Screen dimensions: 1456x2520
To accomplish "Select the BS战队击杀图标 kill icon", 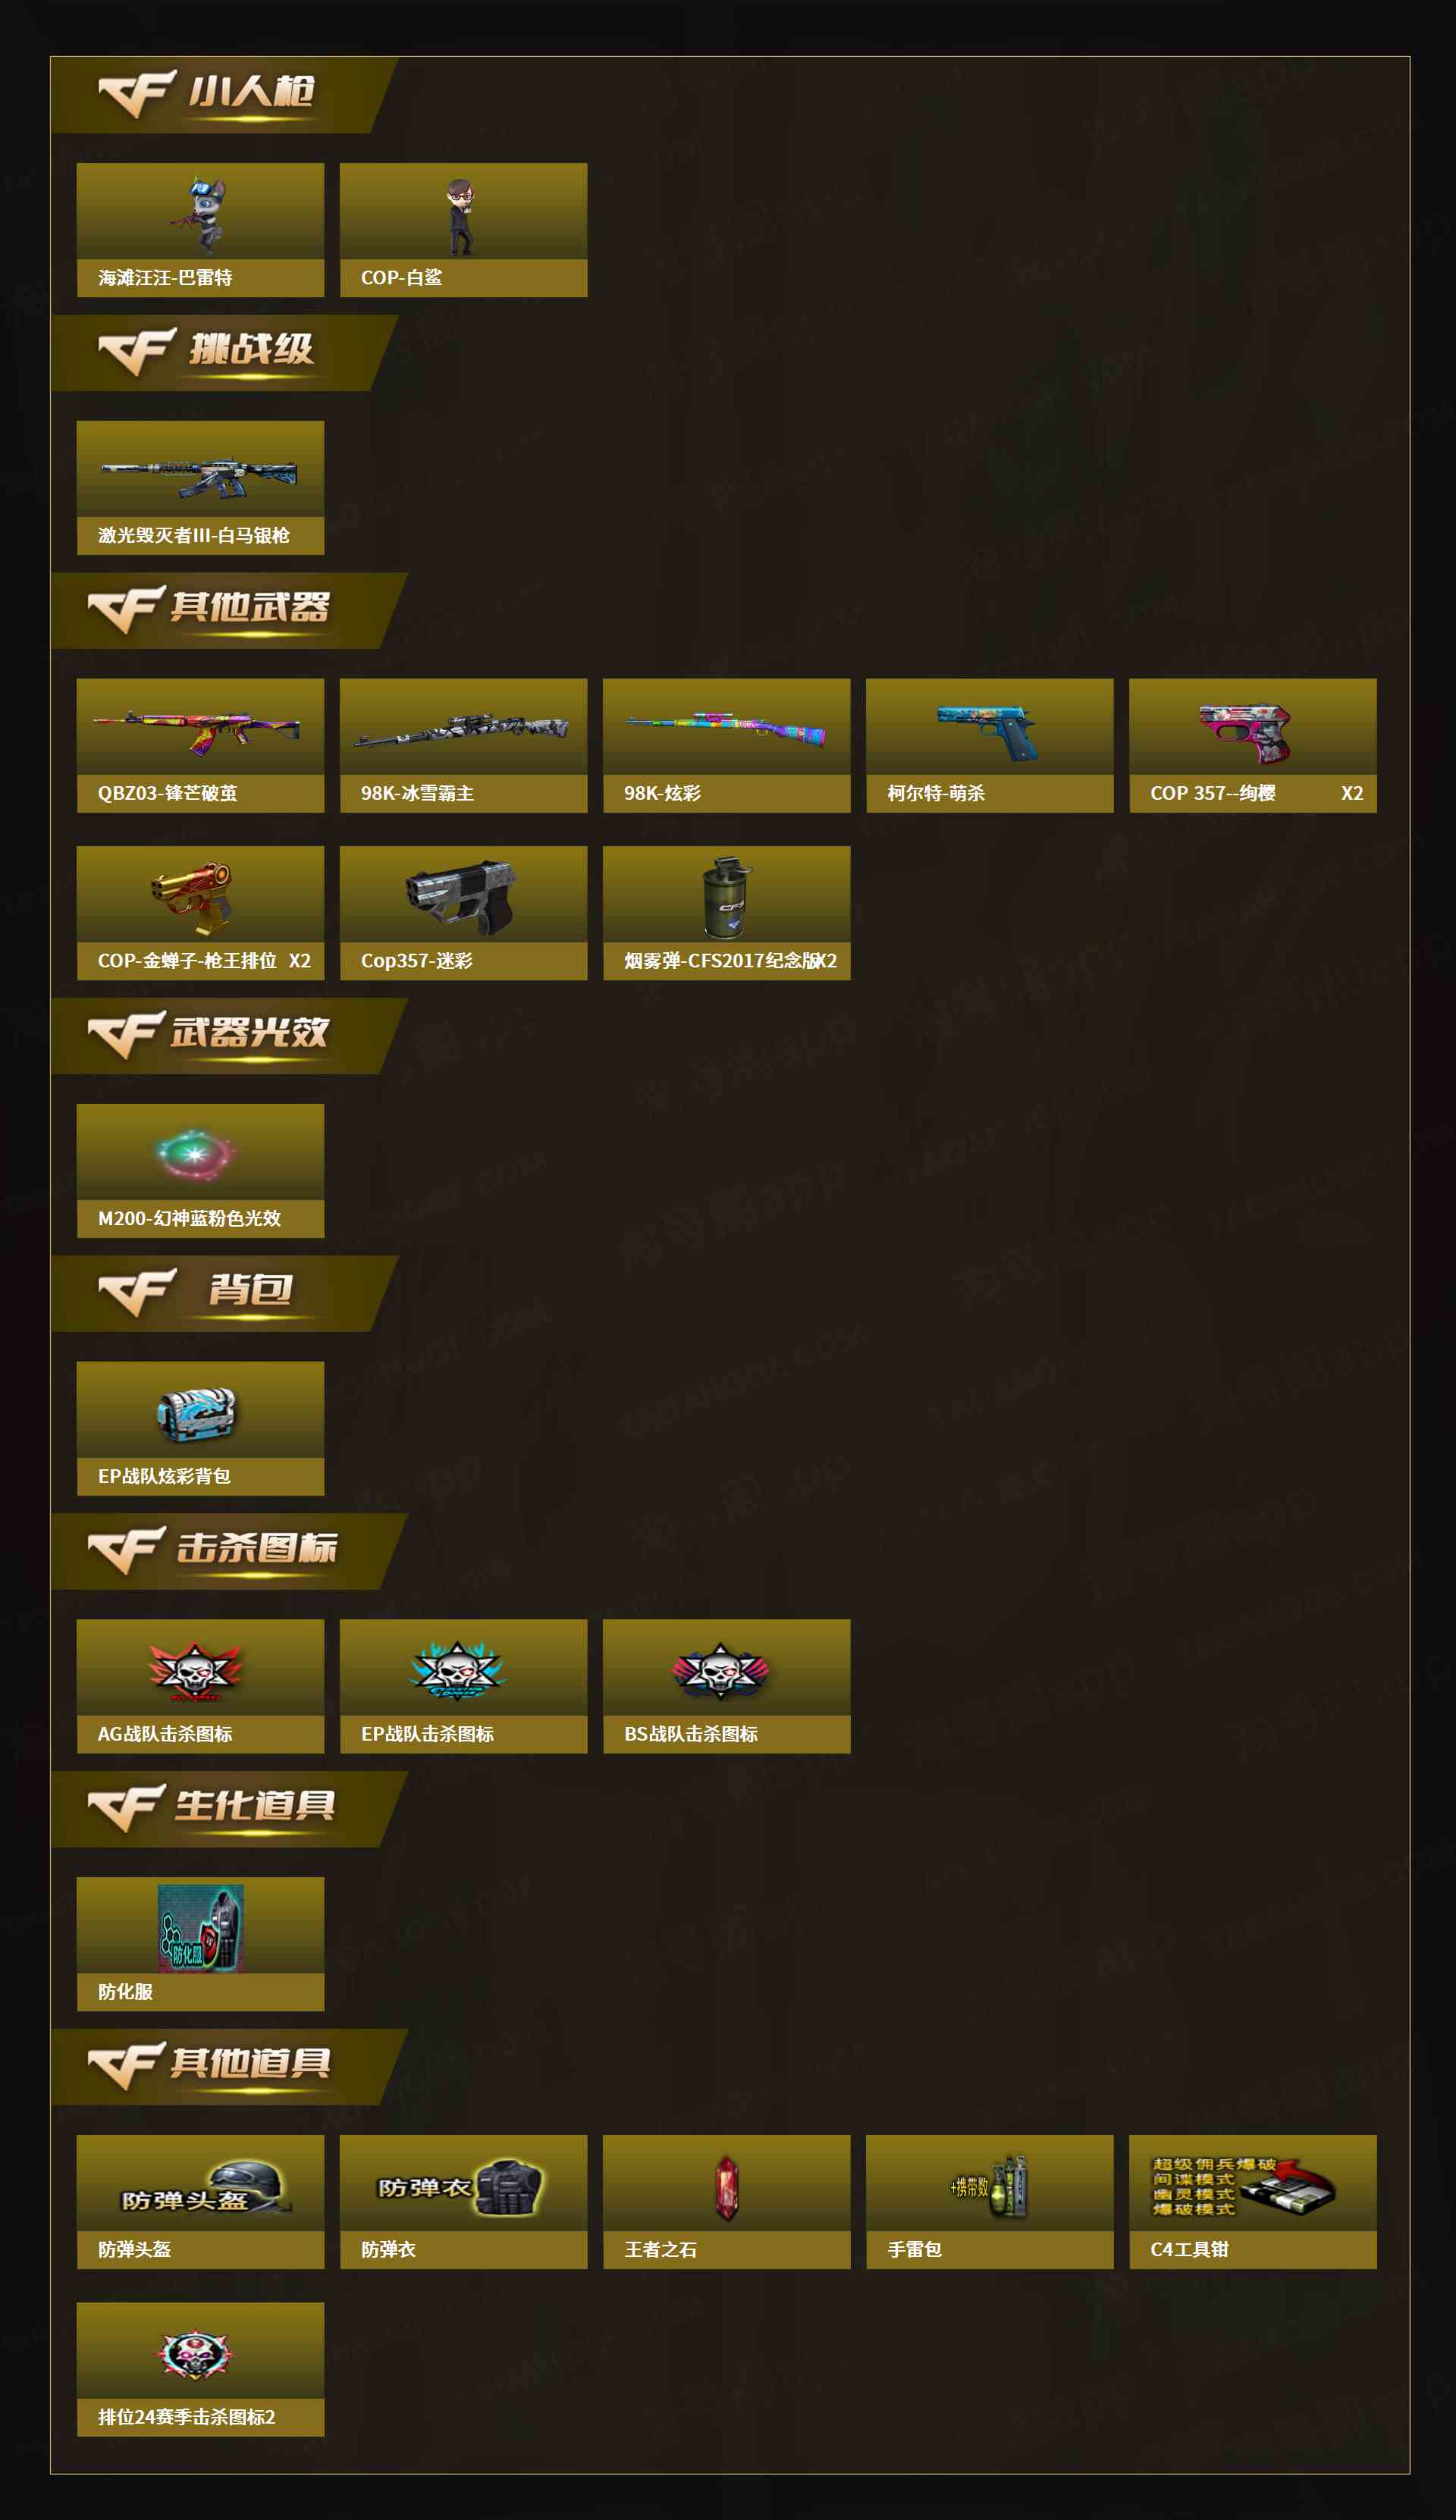I will tap(726, 1688).
